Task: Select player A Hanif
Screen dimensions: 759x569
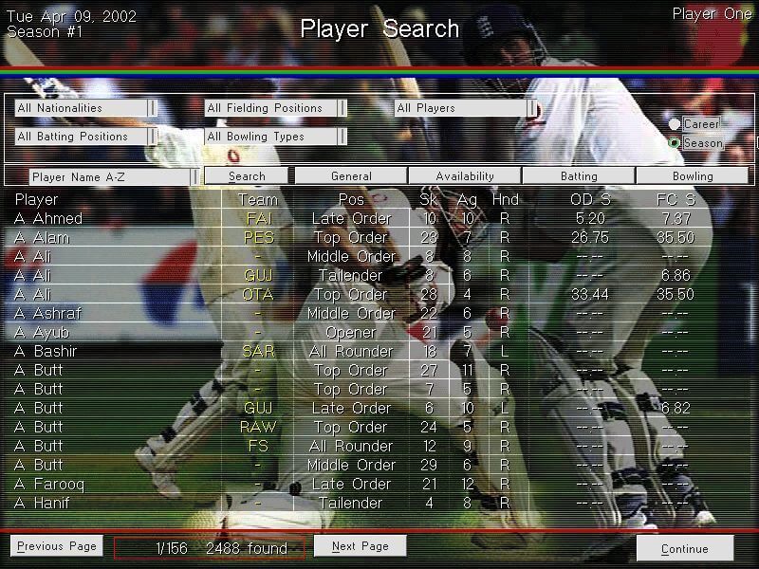Action: [x=42, y=503]
